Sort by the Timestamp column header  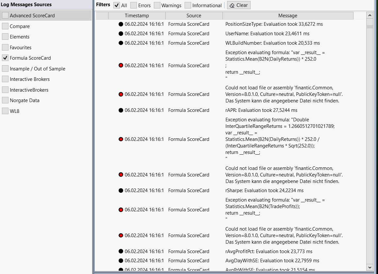tap(137, 16)
